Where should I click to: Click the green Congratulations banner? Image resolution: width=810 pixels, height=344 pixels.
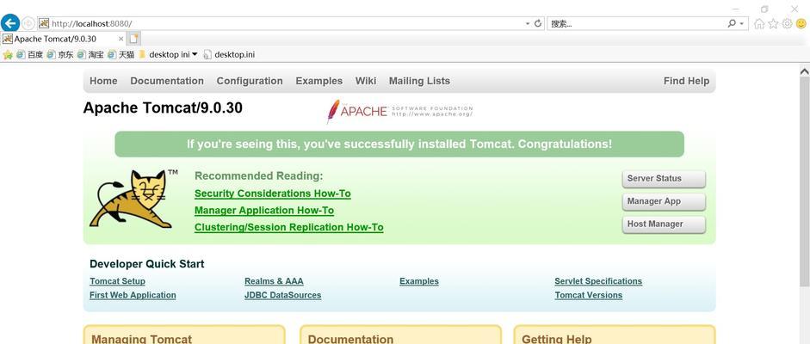[399, 144]
